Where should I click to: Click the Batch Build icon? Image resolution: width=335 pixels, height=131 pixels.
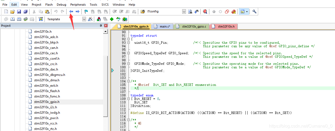(x=26, y=19)
